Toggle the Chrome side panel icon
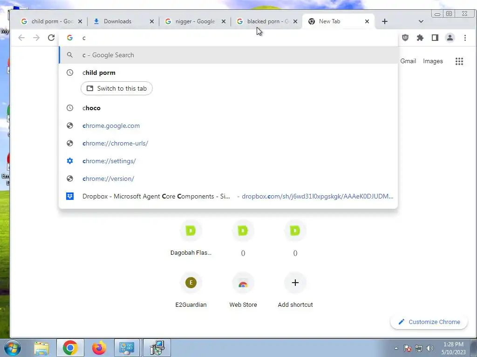This screenshot has width=477, height=357. tap(435, 38)
